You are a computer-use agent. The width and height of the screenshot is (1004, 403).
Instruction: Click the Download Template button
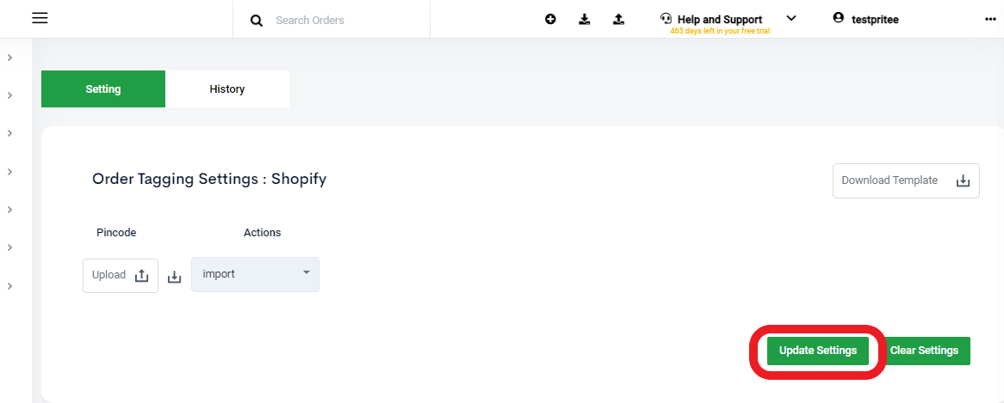(906, 180)
